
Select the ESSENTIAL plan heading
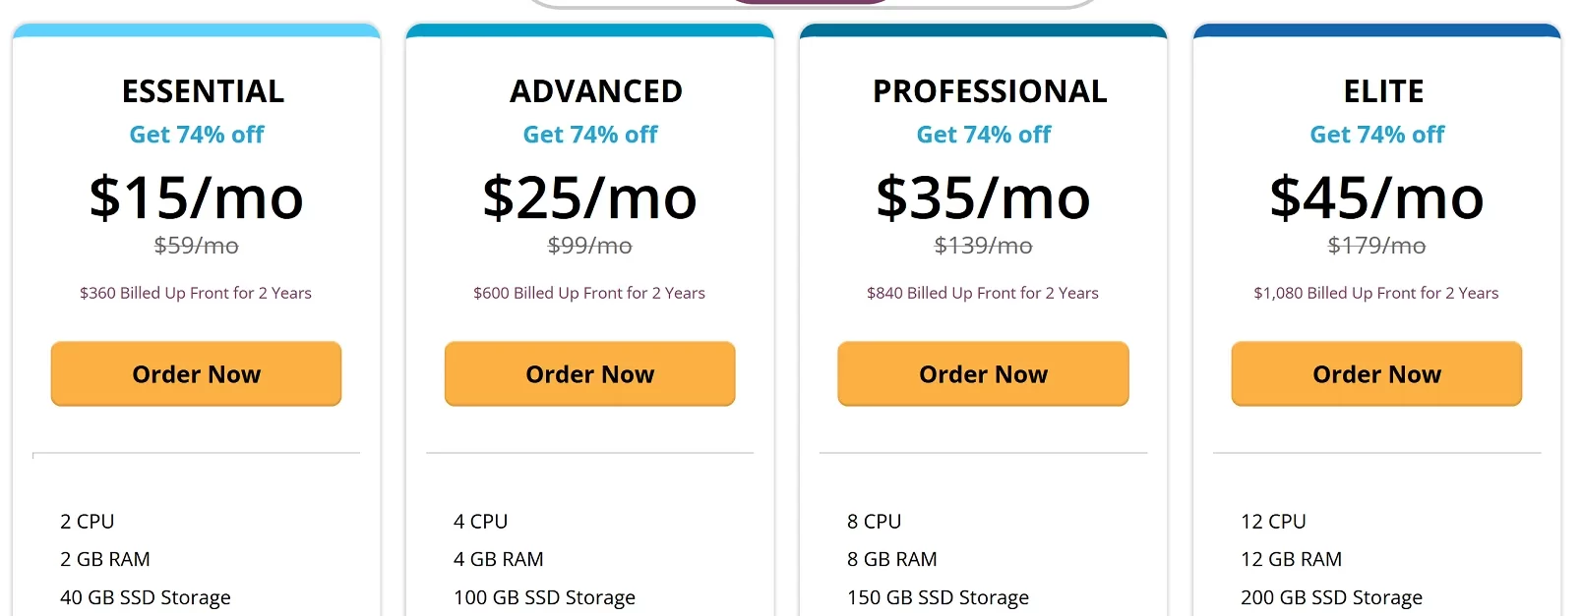[203, 91]
